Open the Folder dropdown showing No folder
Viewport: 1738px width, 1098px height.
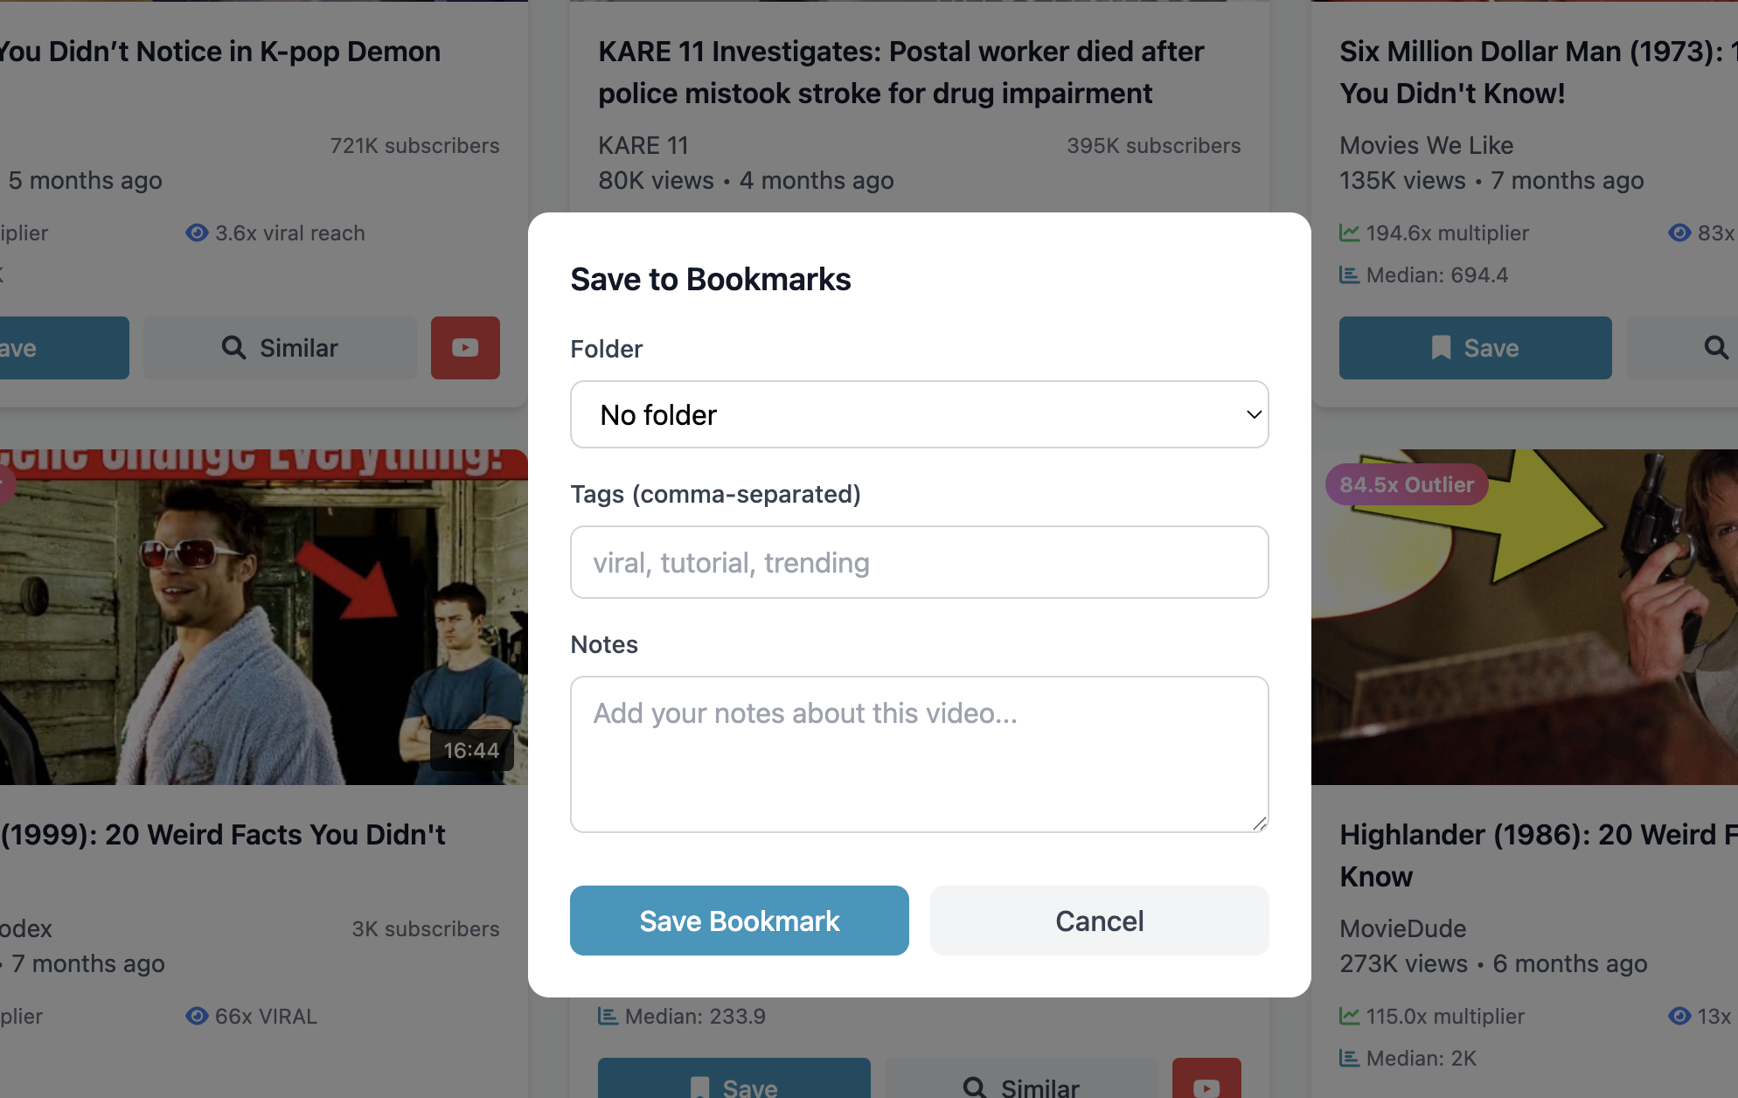click(x=919, y=414)
